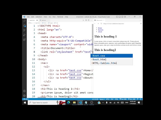Switch to the test.html editor tab
The height and width of the screenshot is (120, 161).
click(32, 20)
